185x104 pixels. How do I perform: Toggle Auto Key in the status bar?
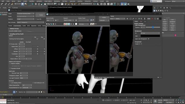coord(160,100)
